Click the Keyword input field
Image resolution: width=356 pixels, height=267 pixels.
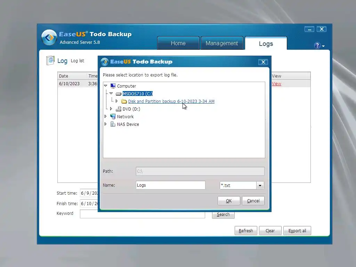click(142, 215)
